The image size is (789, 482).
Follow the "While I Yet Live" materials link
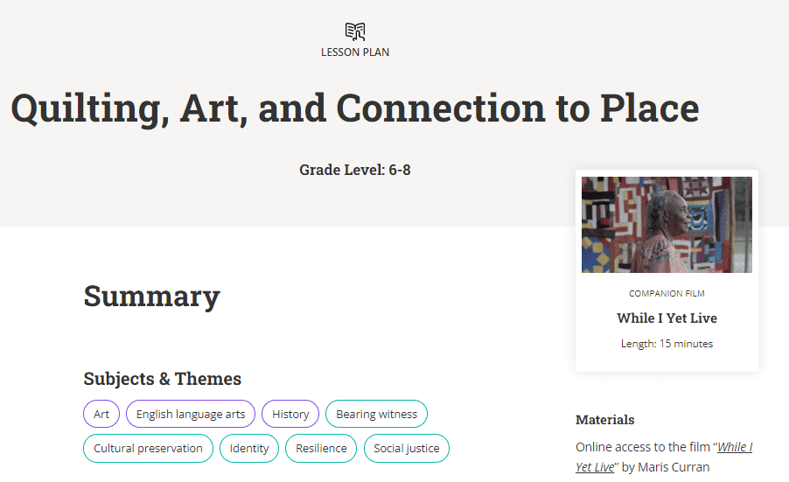(x=664, y=457)
